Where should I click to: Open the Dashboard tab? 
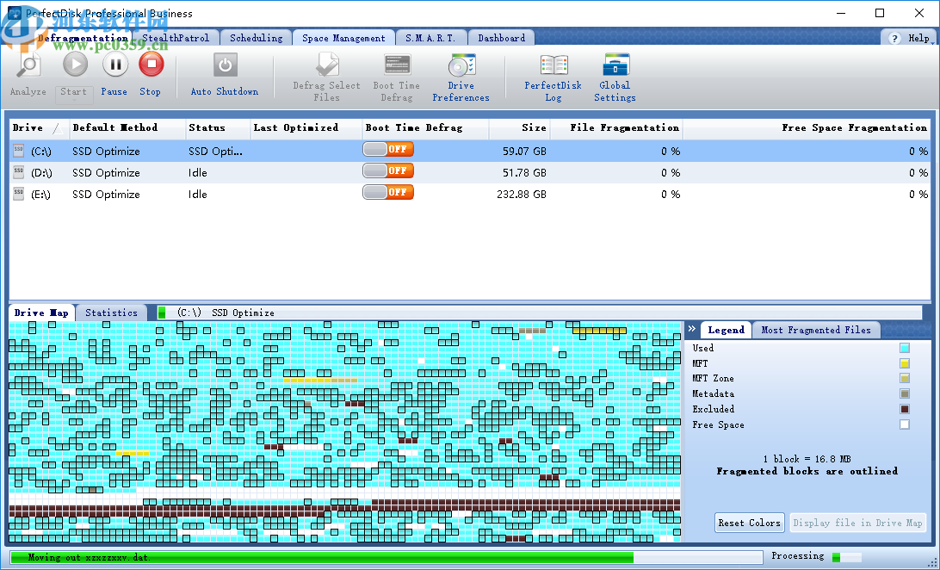click(x=501, y=37)
